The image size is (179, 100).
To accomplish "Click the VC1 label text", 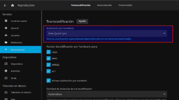I will pos(54,71).
